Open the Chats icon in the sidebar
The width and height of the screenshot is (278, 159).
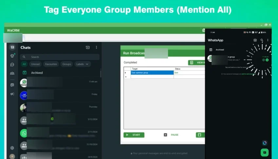click(x=12, y=47)
